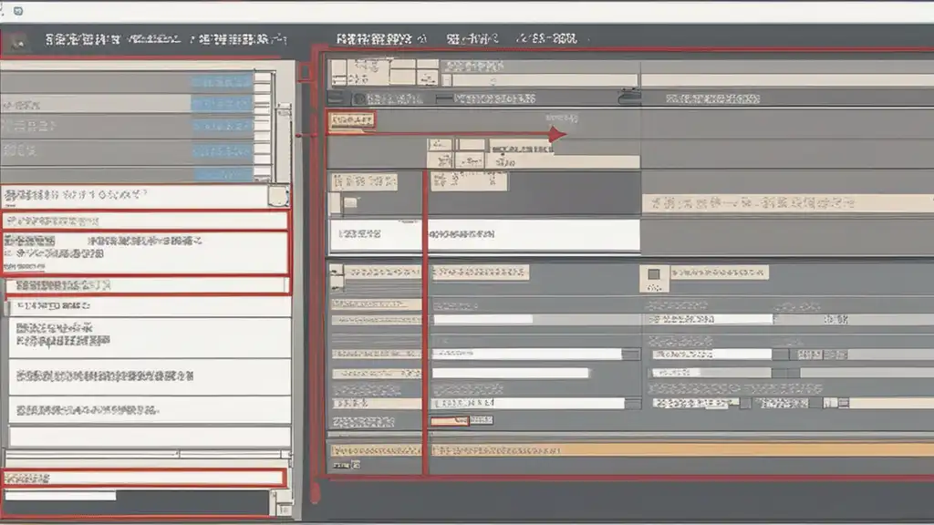Toggle the gray square checkbox inside the tan box
The image size is (934, 525).
point(654,274)
